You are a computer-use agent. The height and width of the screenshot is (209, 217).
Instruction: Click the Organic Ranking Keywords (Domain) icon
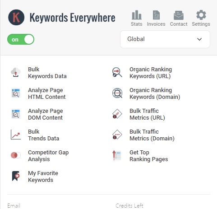click(x=117, y=93)
